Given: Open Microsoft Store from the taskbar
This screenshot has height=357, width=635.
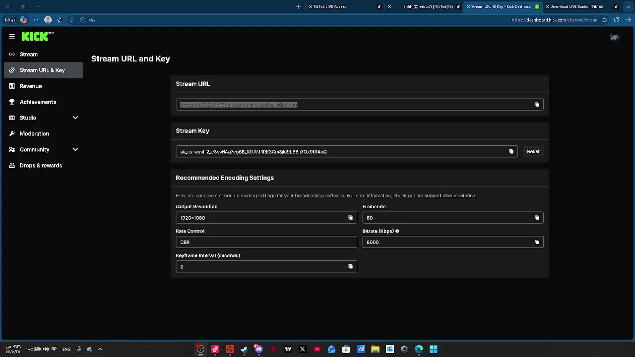Looking at the screenshot, I should tap(346, 349).
